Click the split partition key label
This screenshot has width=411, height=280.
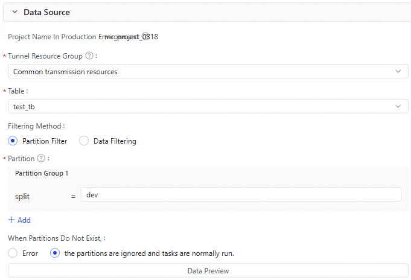pos(22,197)
